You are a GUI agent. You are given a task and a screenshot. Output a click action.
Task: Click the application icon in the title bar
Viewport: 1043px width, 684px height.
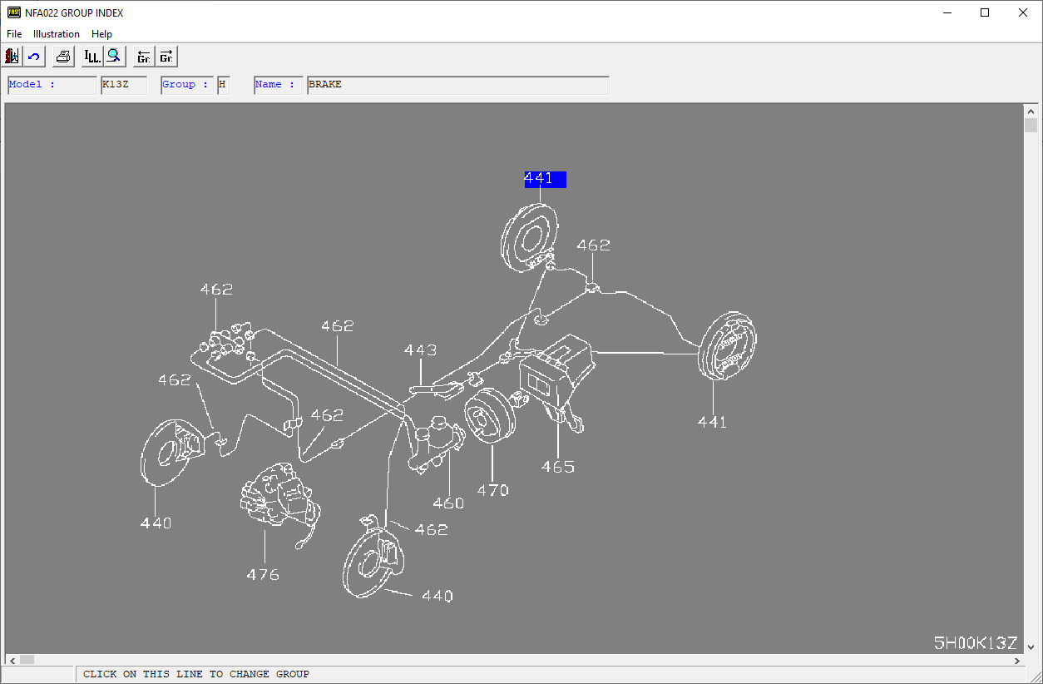[14, 12]
